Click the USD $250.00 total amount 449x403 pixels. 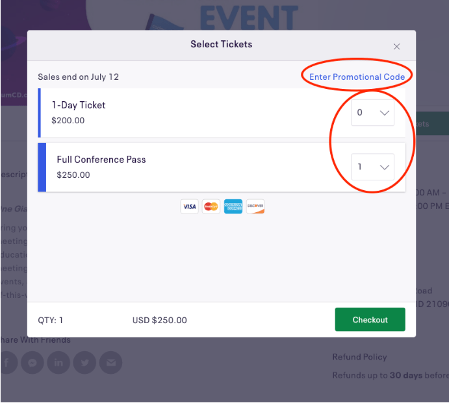tap(159, 320)
